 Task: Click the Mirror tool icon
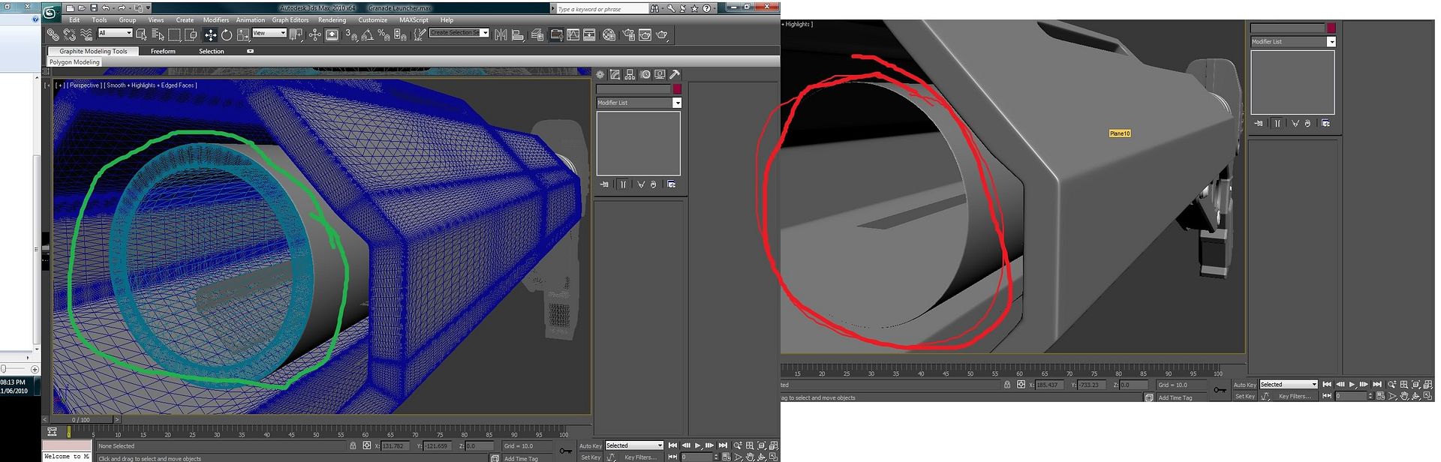[x=501, y=34]
